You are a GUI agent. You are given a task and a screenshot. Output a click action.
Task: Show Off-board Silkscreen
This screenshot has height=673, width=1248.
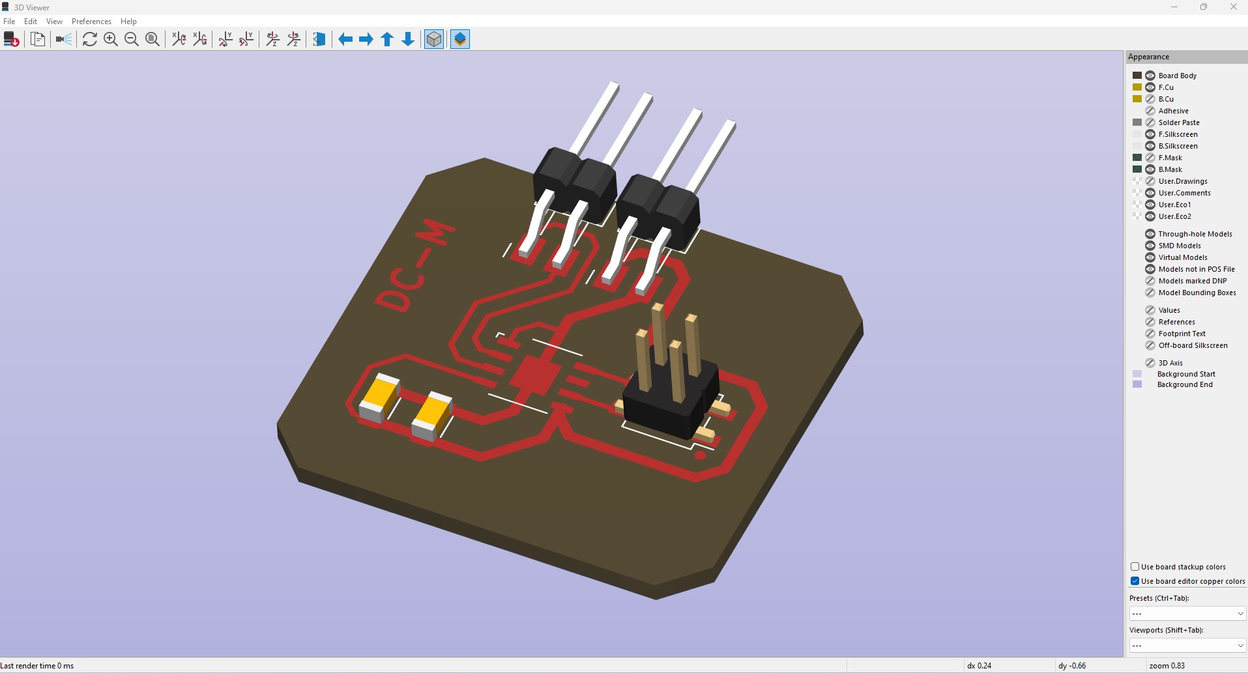click(1150, 345)
